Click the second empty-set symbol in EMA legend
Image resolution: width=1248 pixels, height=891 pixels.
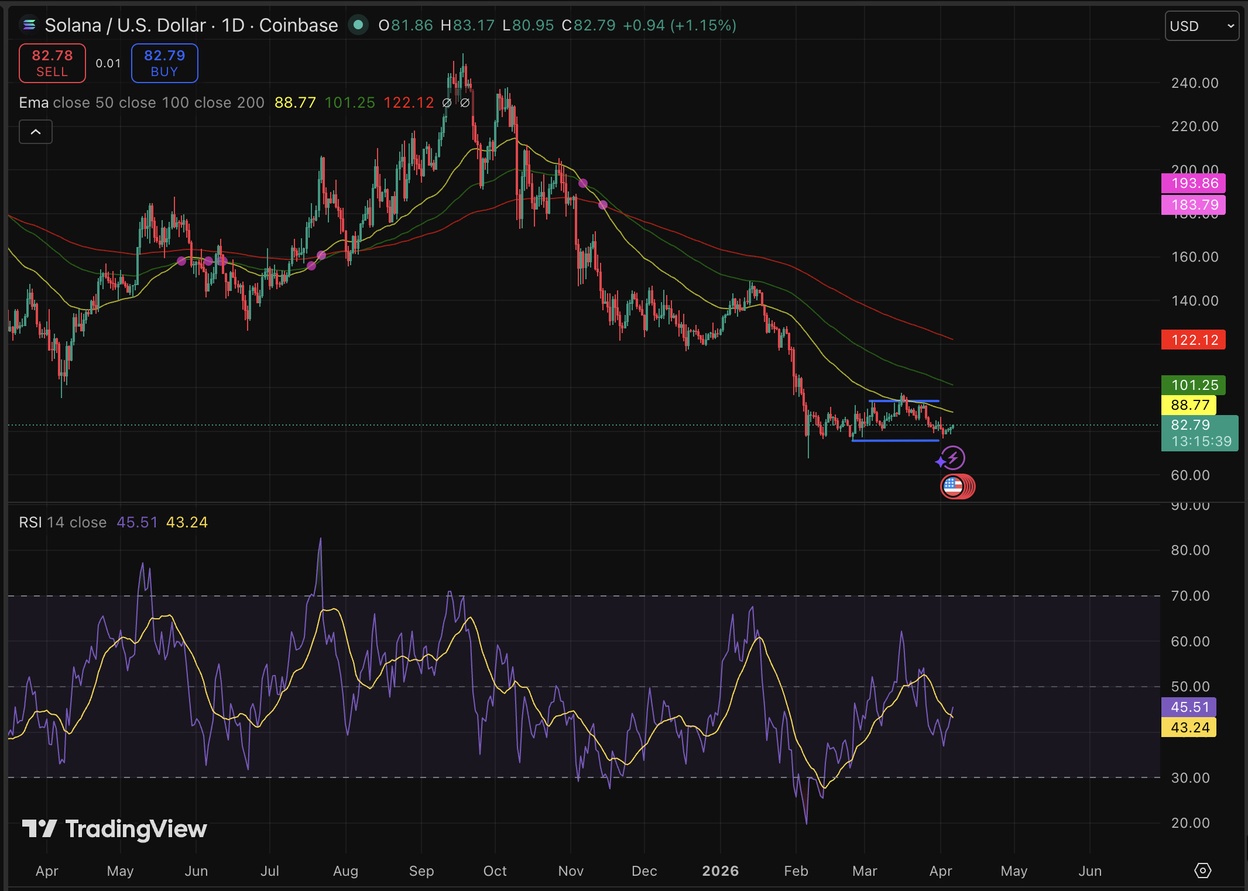click(465, 102)
